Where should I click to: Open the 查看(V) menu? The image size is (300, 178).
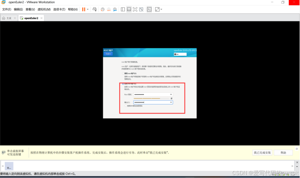[x=30, y=9]
